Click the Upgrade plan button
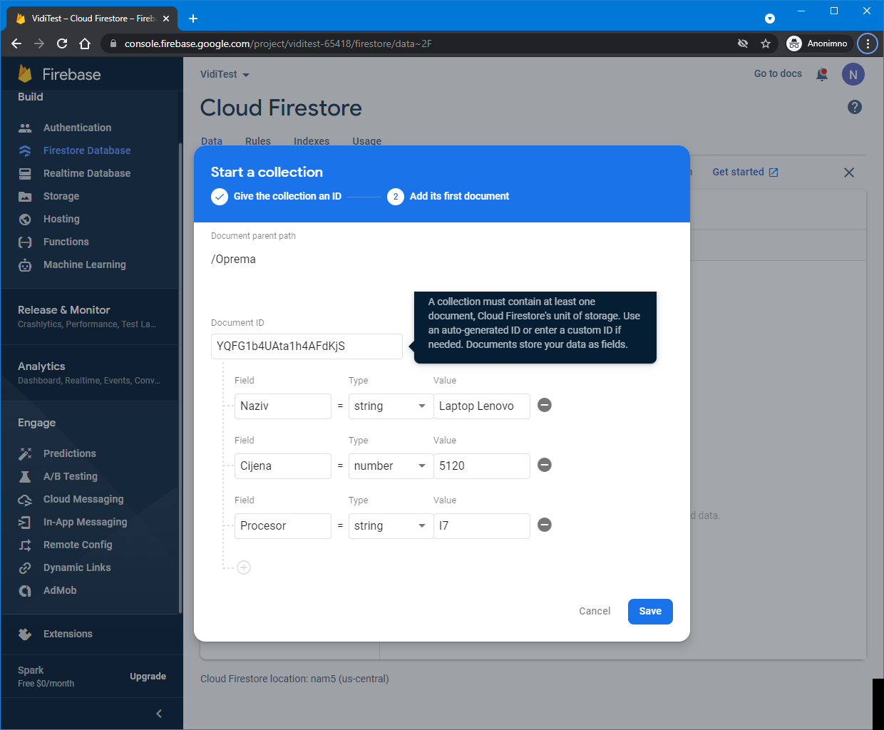 click(x=148, y=677)
